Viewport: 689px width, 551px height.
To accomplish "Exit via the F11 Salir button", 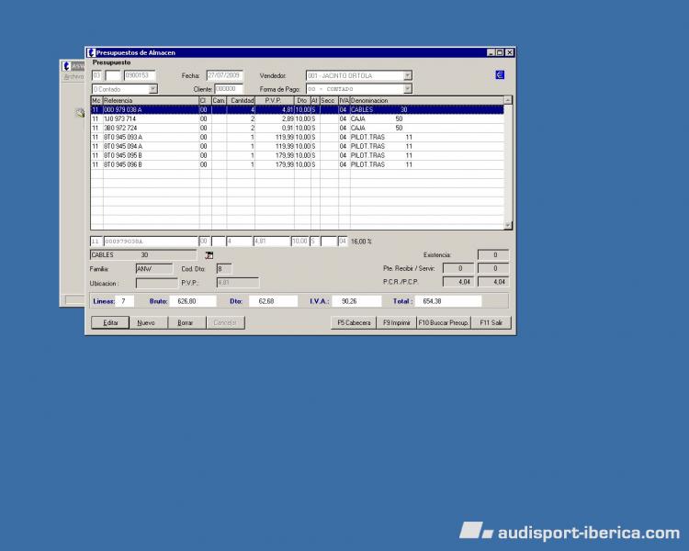I will pyautogui.click(x=491, y=323).
